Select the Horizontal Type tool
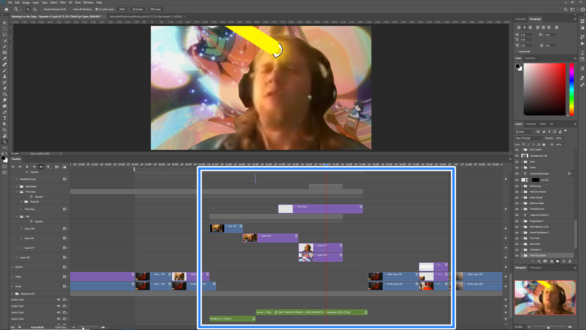 coord(5,118)
